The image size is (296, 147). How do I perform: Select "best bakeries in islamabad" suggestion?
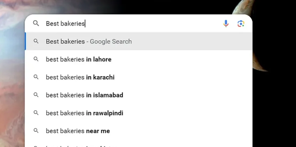pos(85,95)
